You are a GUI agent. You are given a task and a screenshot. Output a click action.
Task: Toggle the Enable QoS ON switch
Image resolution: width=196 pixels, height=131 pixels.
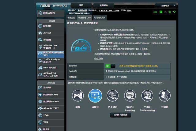110,66
